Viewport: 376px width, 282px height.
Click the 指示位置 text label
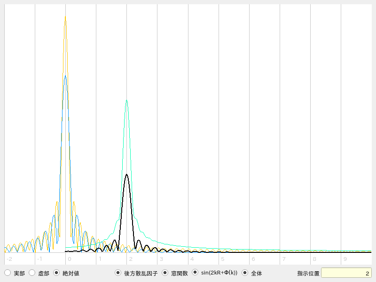[x=308, y=273]
